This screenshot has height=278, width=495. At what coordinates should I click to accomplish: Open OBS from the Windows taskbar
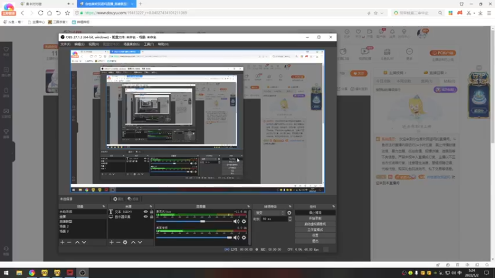click(x=82, y=272)
